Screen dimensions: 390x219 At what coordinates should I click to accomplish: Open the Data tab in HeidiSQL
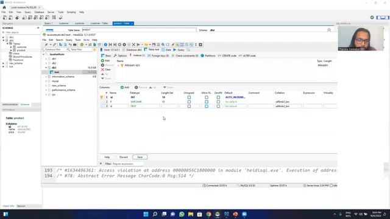pos(166,50)
